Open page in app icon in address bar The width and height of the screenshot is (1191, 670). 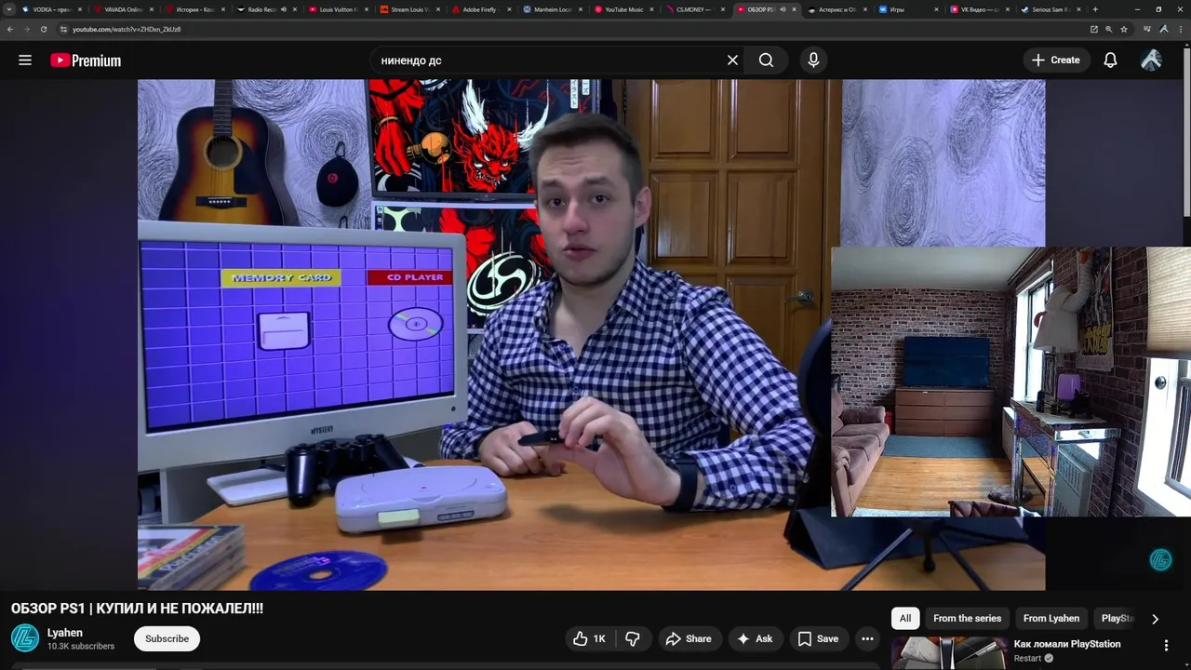(x=1093, y=29)
